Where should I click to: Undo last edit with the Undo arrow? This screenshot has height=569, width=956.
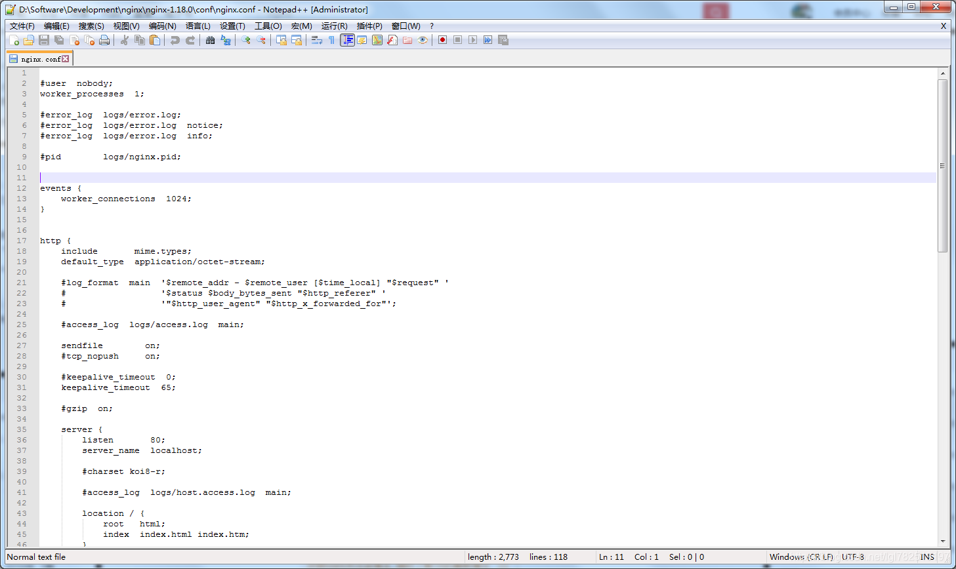click(175, 40)
